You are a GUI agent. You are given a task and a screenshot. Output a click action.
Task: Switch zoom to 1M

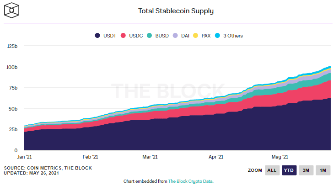322,170
